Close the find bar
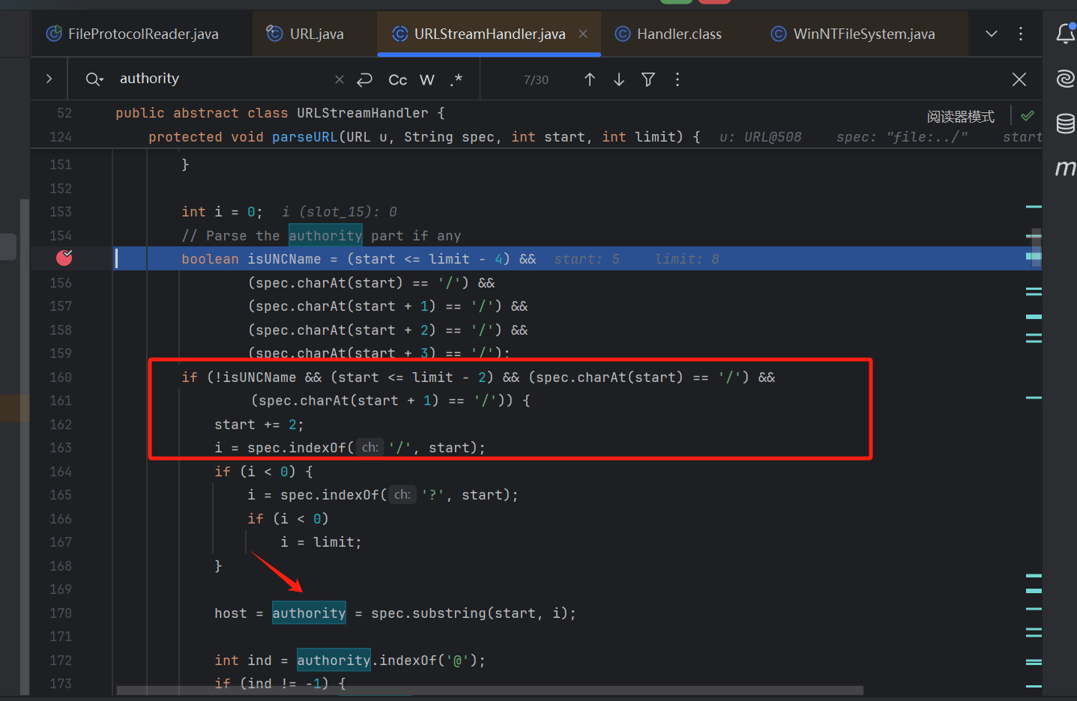 pos(1019,79)
